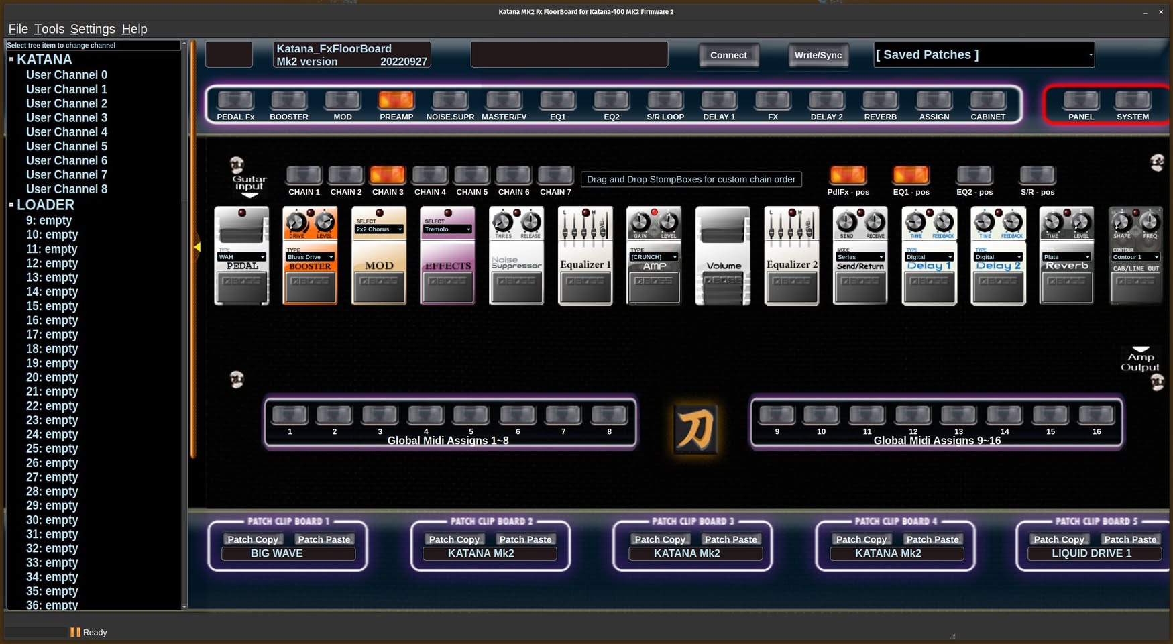The image size is (1173, 644).
Task: Click the THRES knob on Noise Suppressor
Action: pyautogui.click(x=503, y=222)
